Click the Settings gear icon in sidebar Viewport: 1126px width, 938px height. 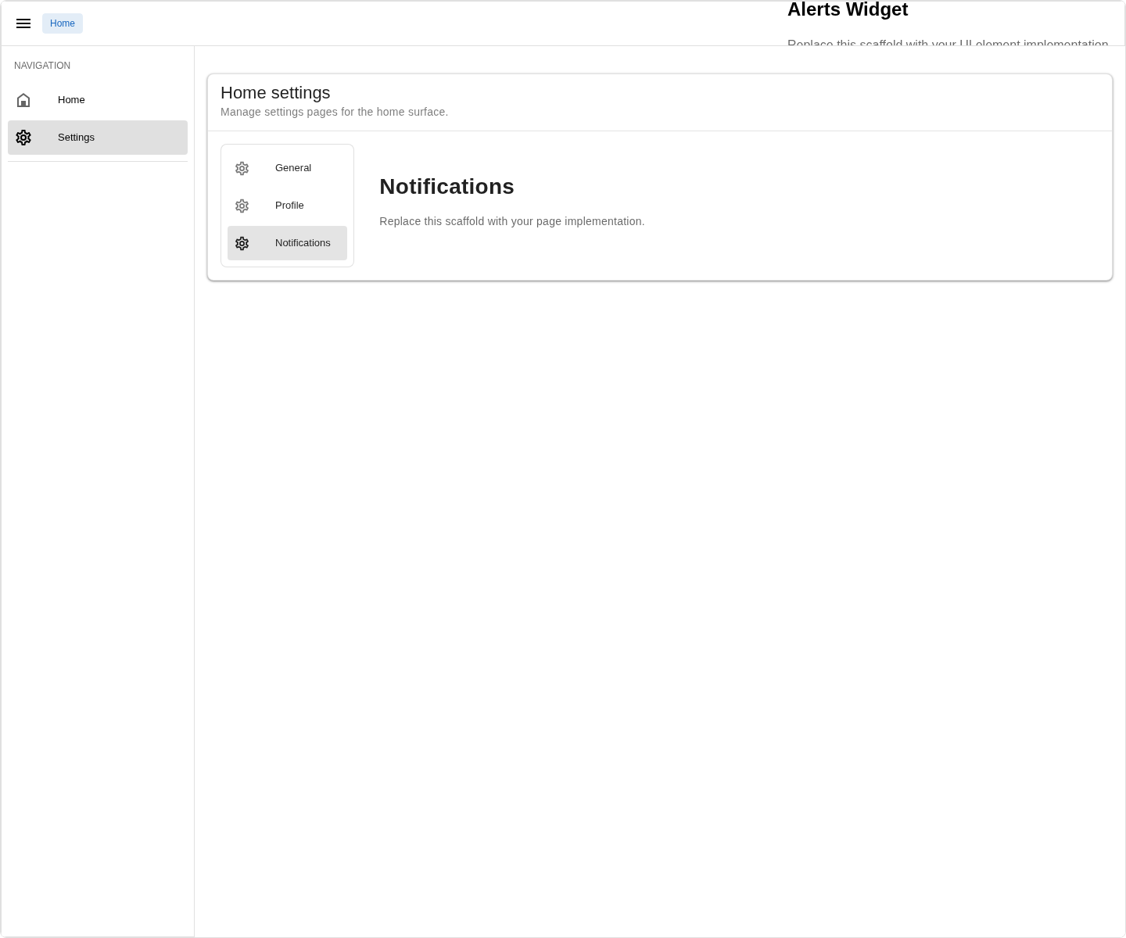[23, 138]
